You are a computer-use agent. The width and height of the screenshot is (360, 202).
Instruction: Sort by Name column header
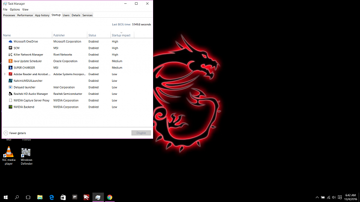point(27,35)
